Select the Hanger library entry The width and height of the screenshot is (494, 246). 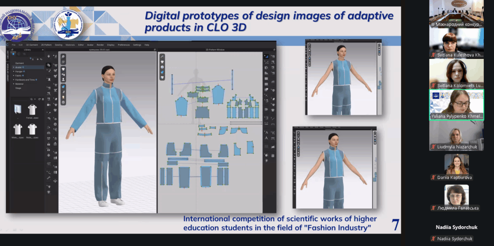[20, 71]
